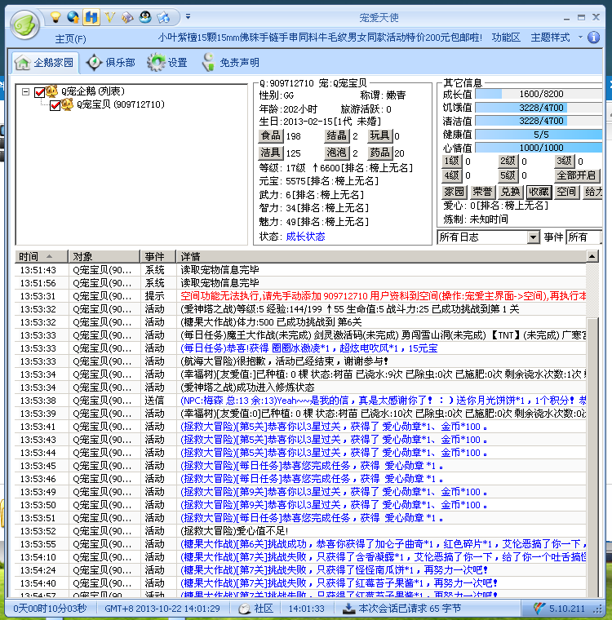Screen dimensions: 612x620
Task: Switch to the 俱乐部 tab
Action: 111,63
